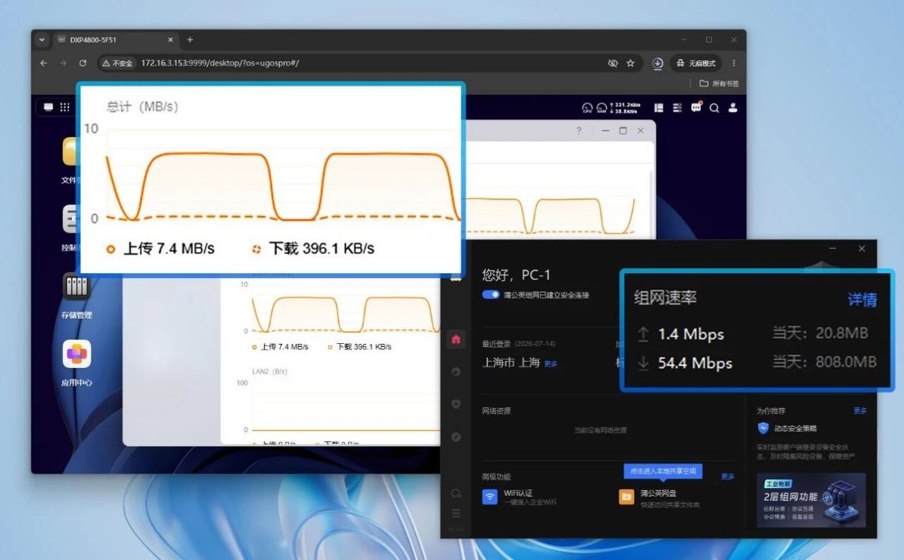This screenshot has width=904, height=560.
Task: Maximize the inner NAS window
Action: click(623, 131)
